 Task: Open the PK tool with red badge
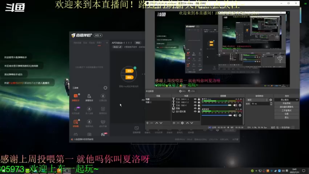point(103,134)
